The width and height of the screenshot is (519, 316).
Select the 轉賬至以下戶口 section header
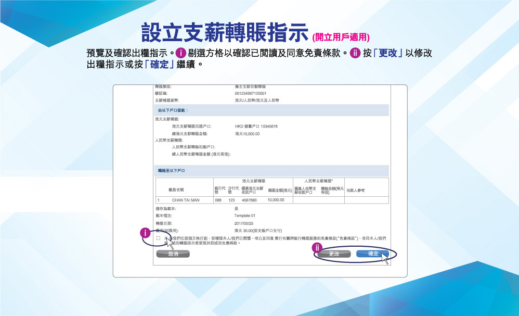coord(172,170)
